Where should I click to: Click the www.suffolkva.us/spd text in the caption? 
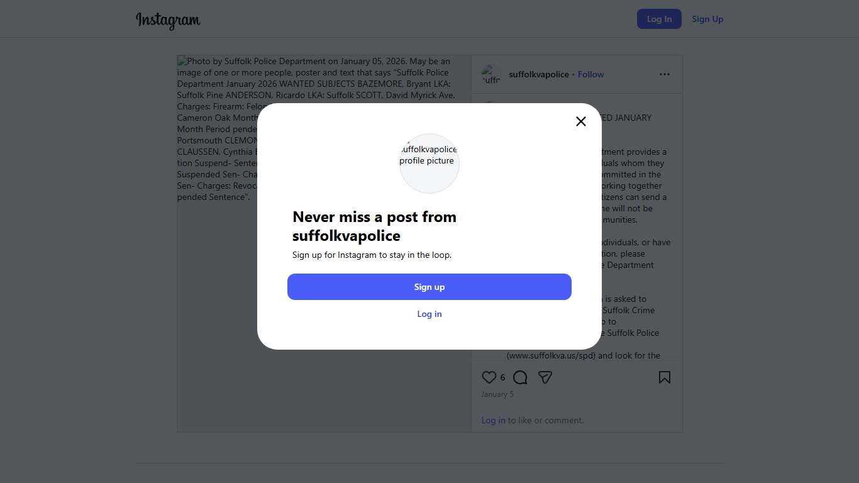[x=551, y=355]
